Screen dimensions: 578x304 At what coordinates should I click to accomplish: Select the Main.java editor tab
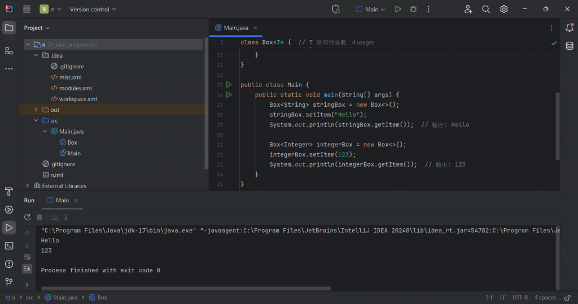pyautogui.click(x=235, y=28)
